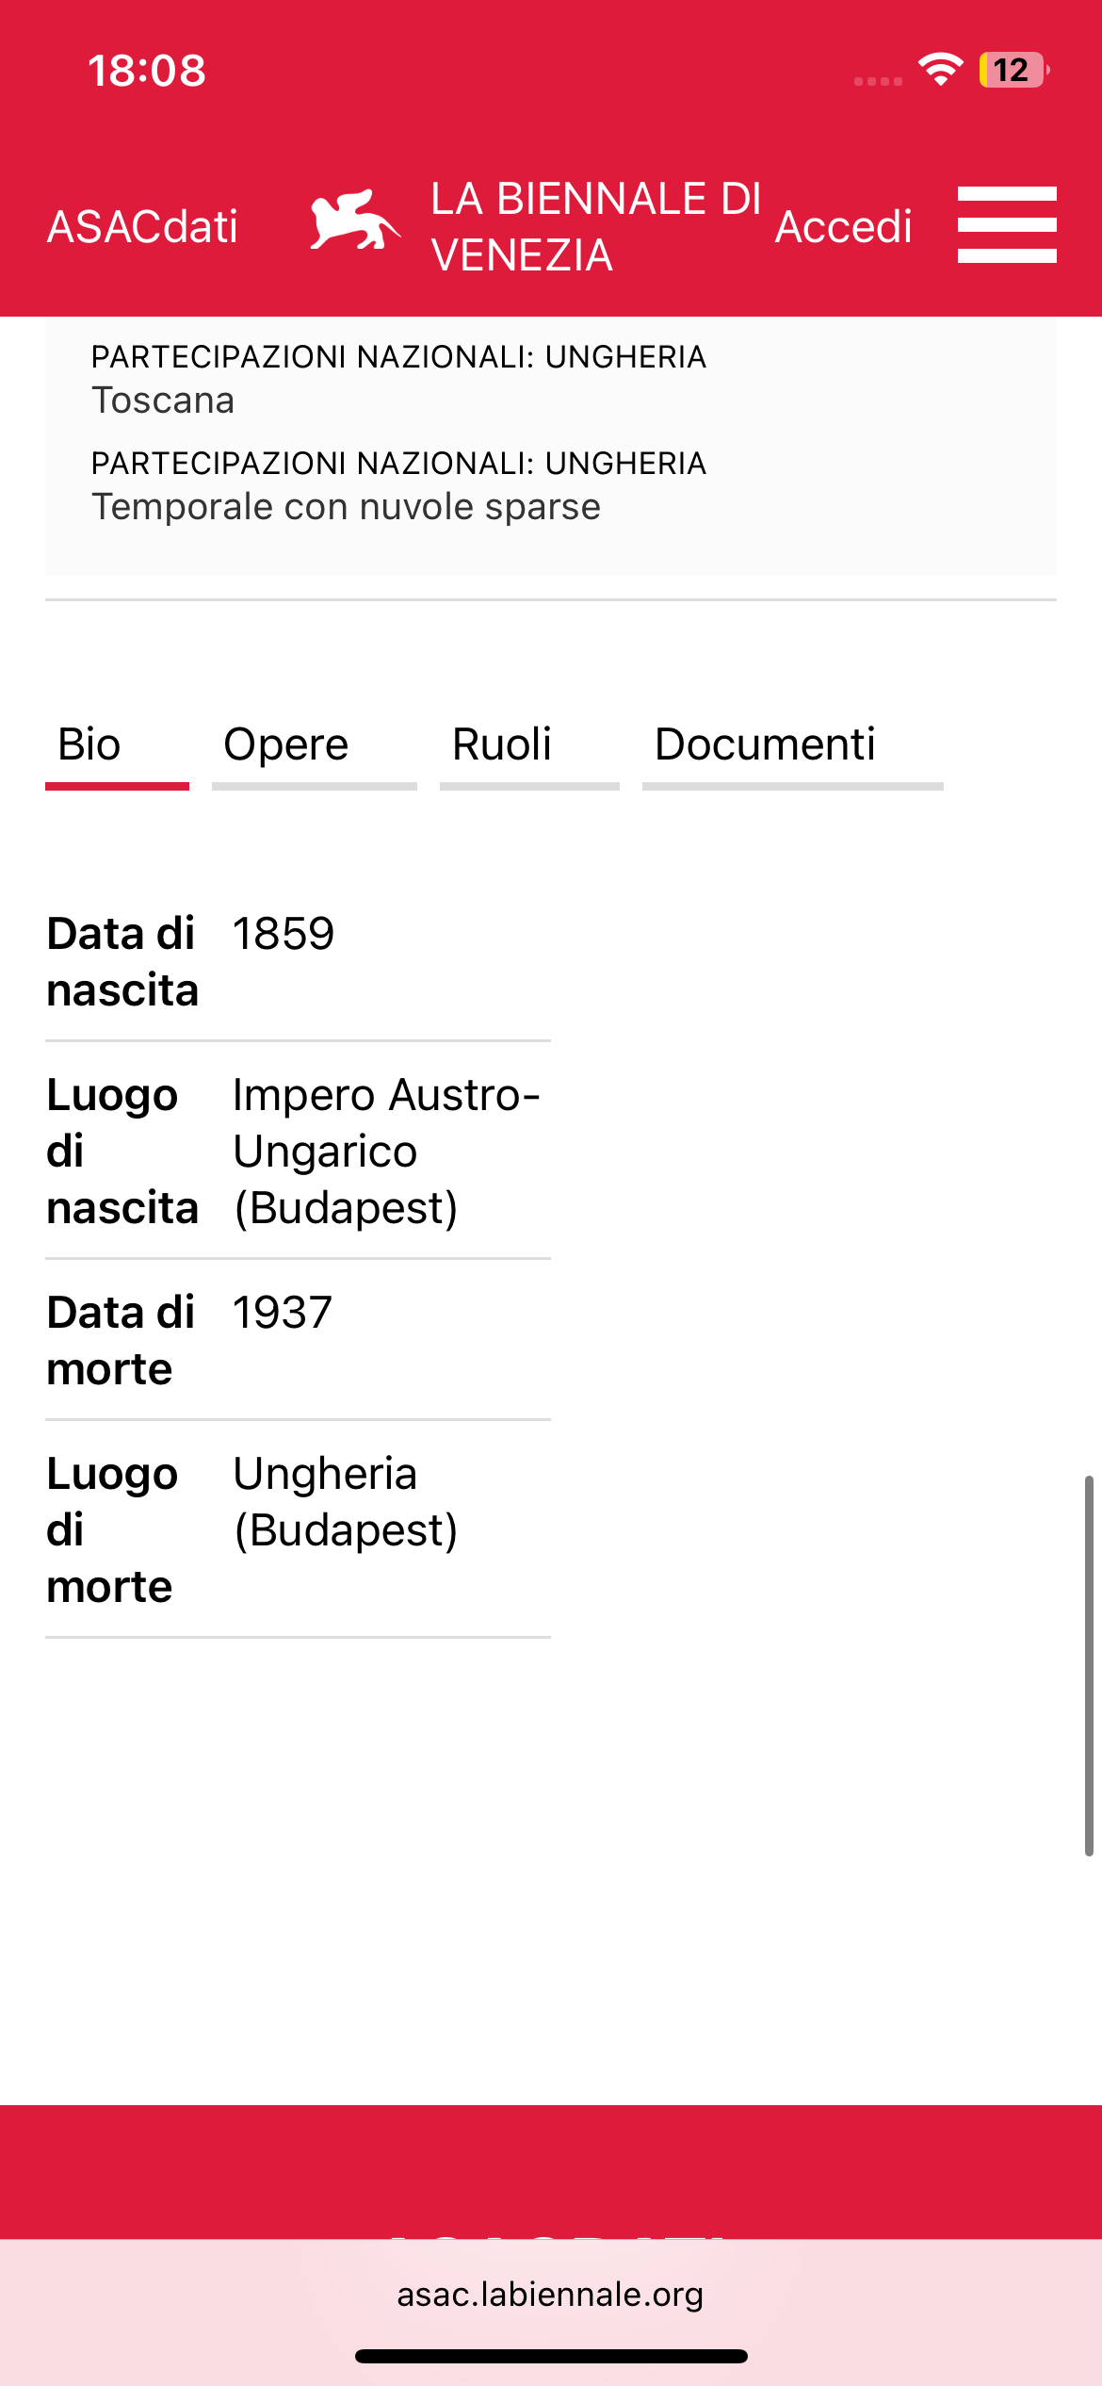
Task: Open the hamburger menu
Action: coord(1006,225)
